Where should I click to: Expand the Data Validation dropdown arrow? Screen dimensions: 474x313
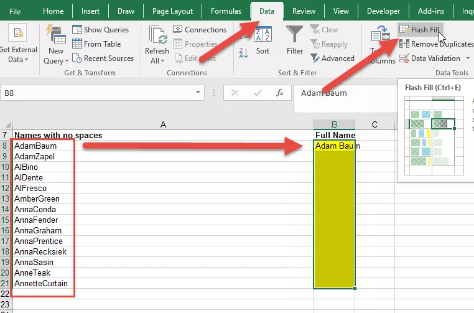tap(468, 58)
